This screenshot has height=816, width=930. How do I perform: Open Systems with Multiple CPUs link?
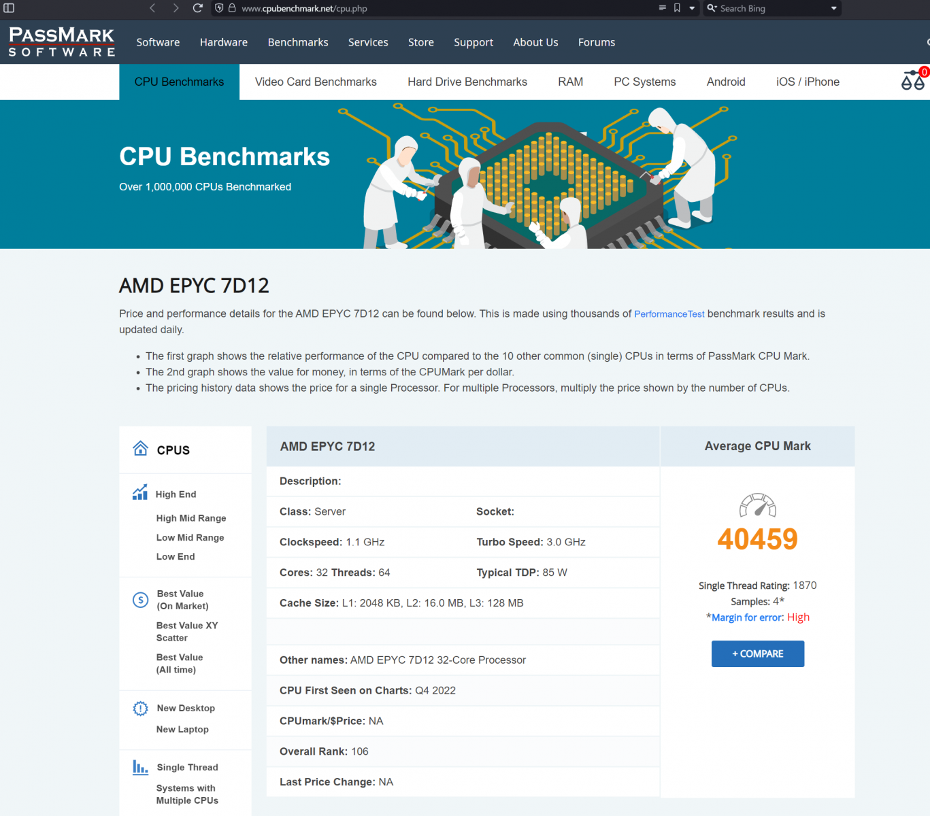point(187,794)
